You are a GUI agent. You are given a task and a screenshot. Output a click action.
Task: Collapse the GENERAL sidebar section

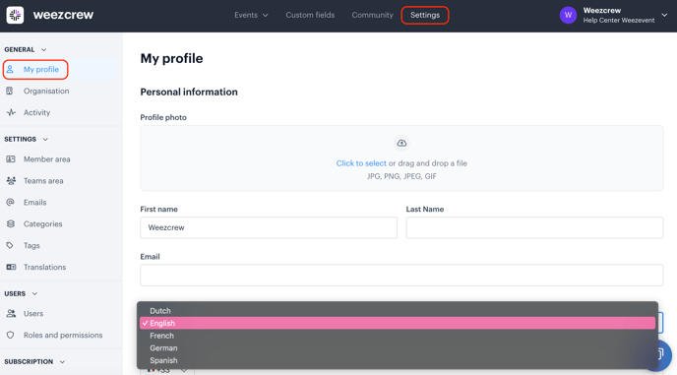point(26,49)
